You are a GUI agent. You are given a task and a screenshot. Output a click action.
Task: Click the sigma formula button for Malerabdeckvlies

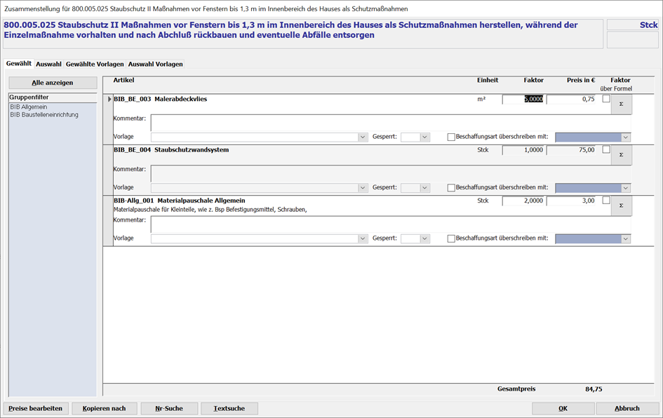click(621, 104)
